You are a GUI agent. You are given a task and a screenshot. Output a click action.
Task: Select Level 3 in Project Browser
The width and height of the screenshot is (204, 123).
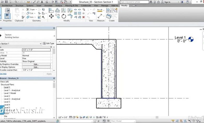pos(7,102)
